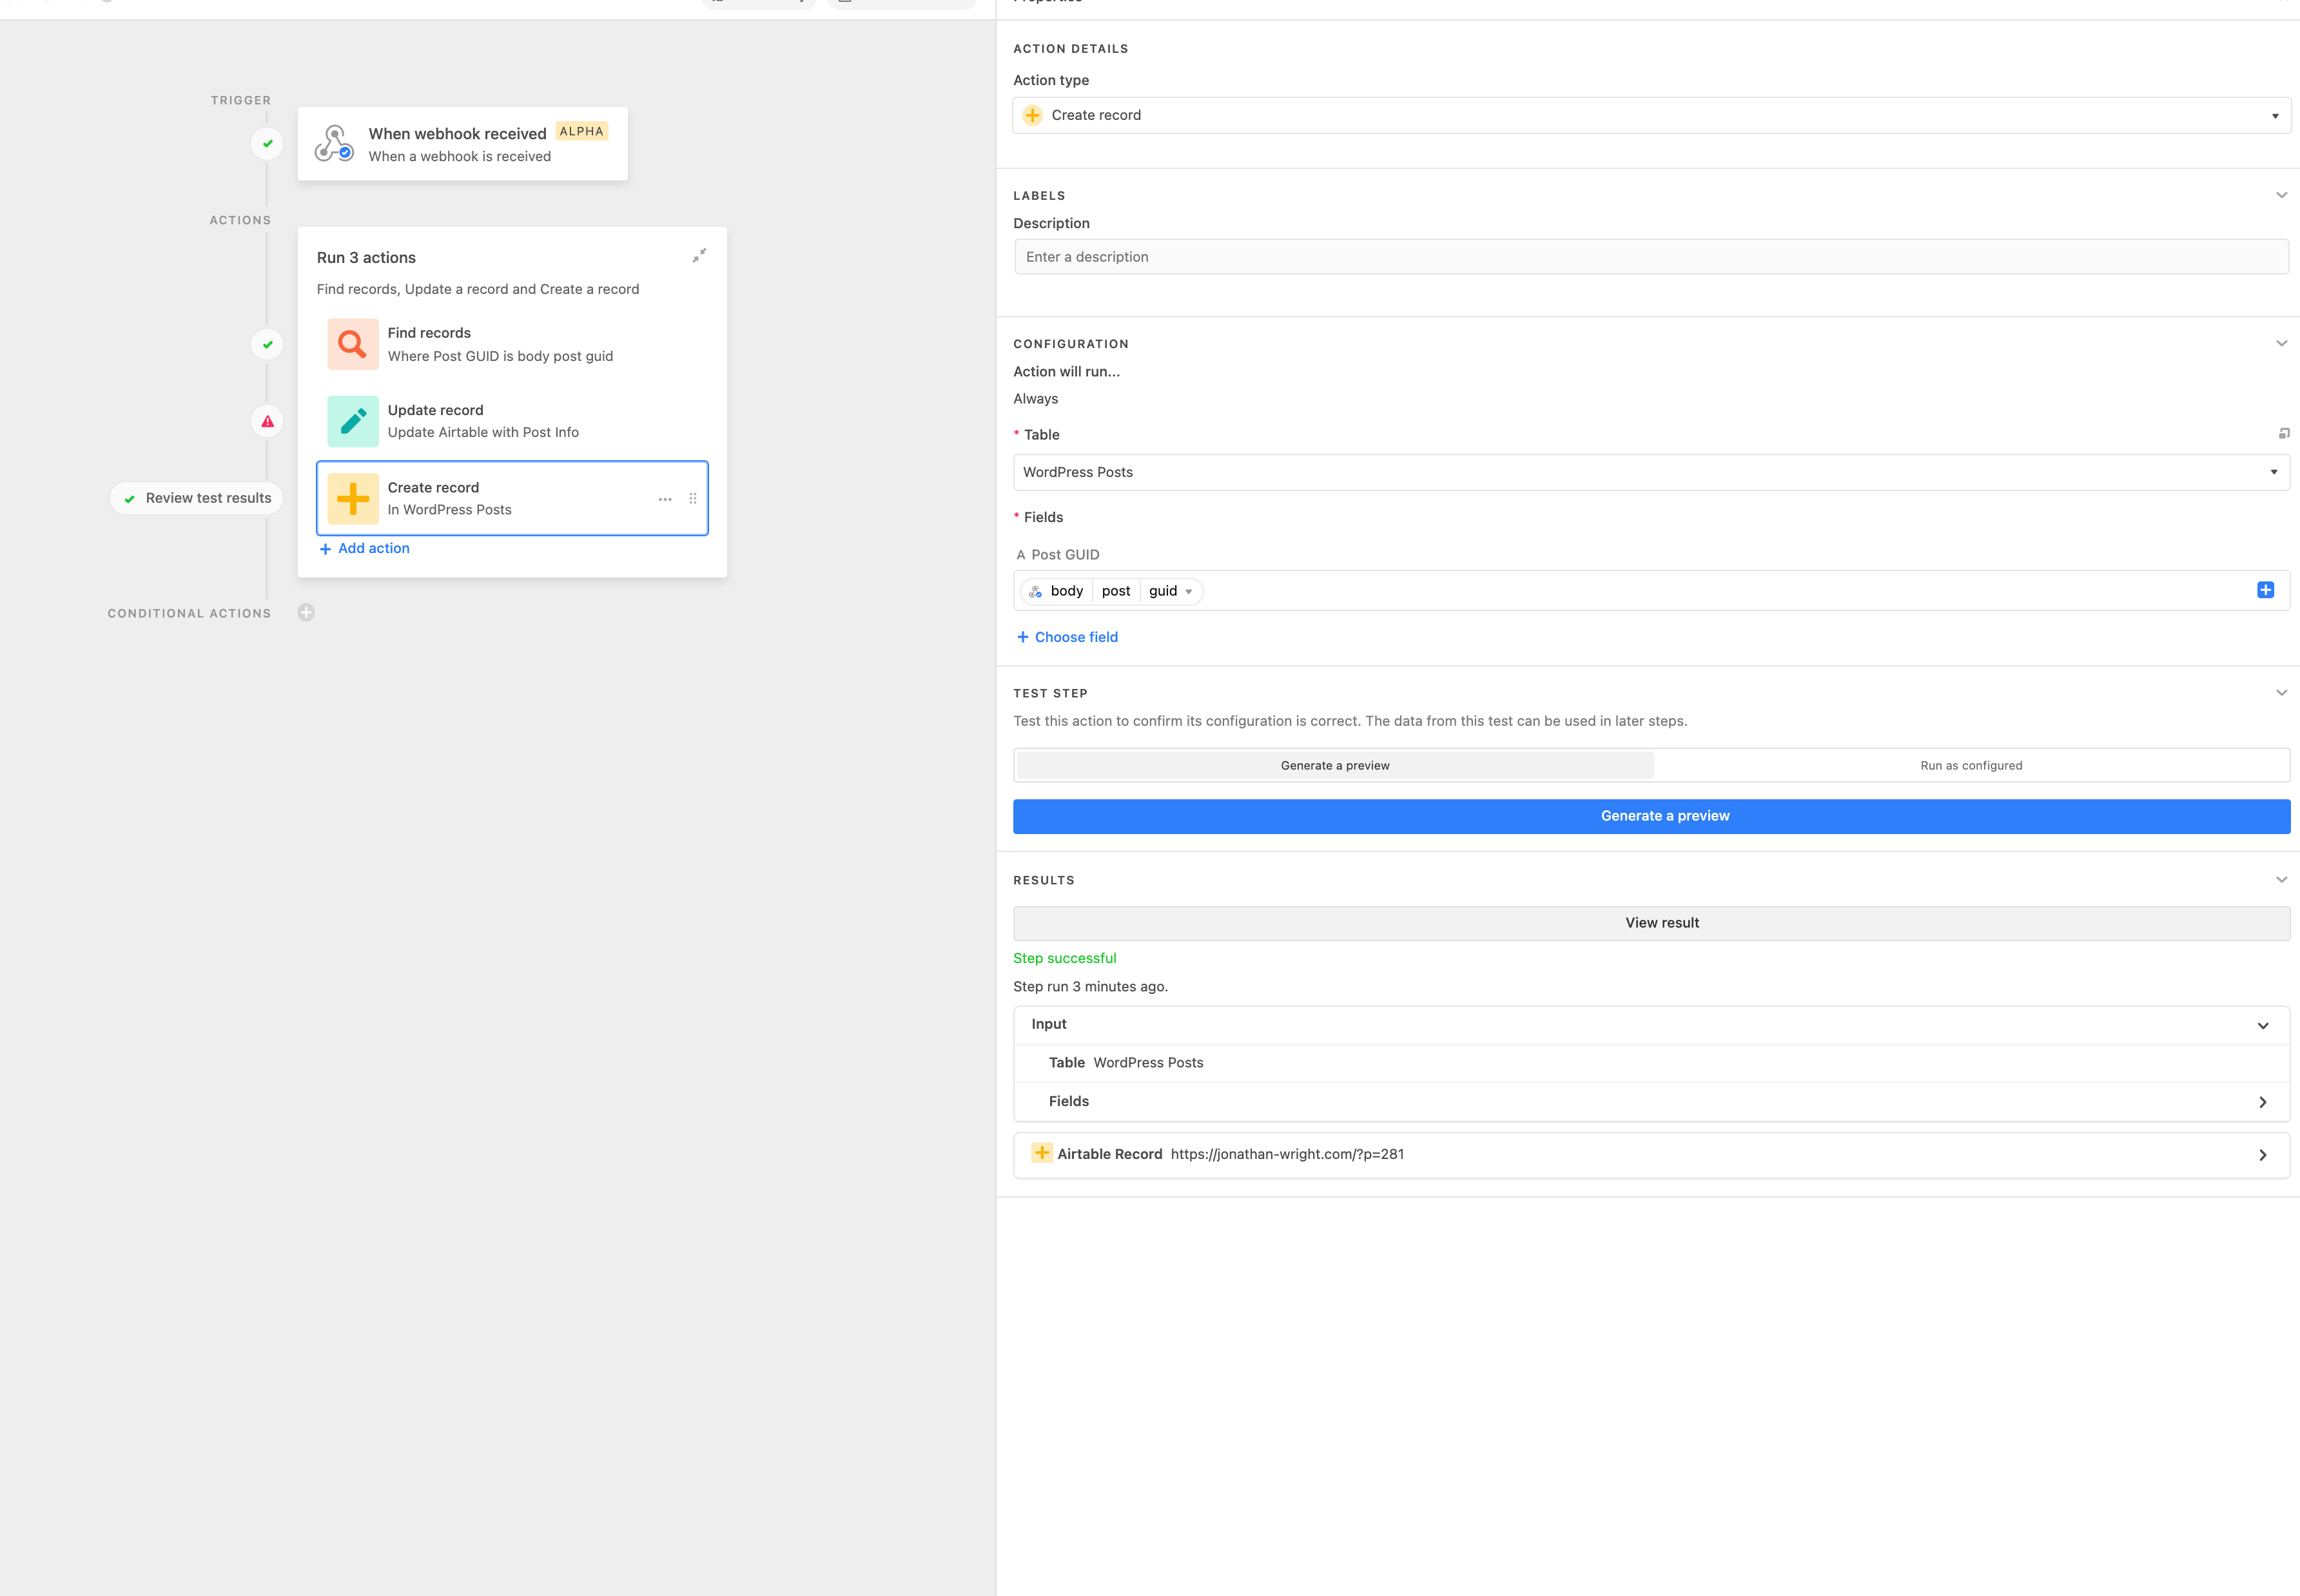Screen dimensions: 2300x1596
Task: Select the When webhook received trigger card
Action: click(462, 144)
